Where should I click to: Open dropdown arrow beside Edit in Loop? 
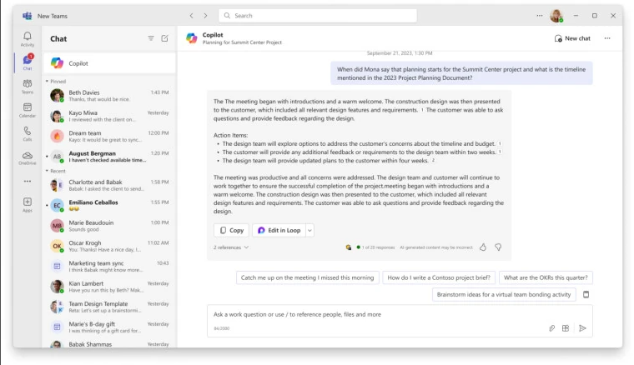tap(310, 230)
